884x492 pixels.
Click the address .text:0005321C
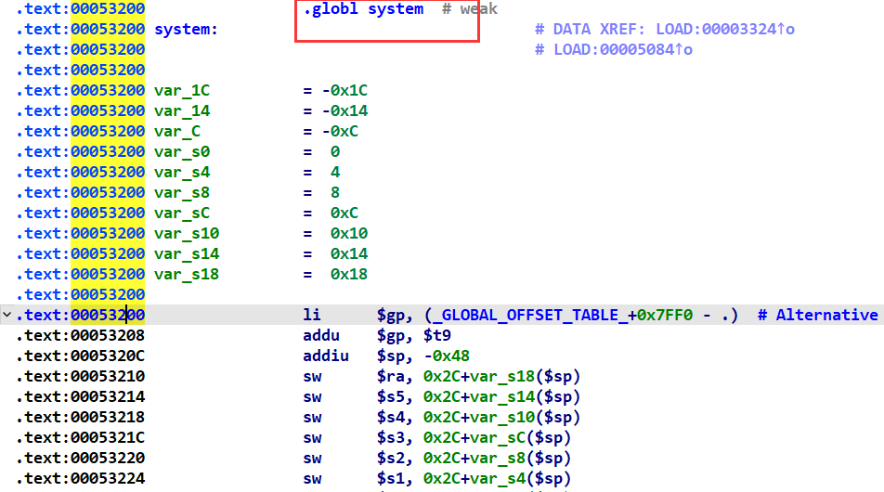pos(81,438)
